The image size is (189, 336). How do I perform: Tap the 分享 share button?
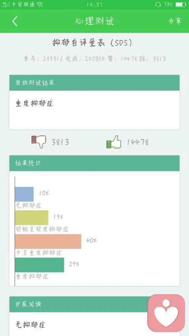click(x=175, y=21)
